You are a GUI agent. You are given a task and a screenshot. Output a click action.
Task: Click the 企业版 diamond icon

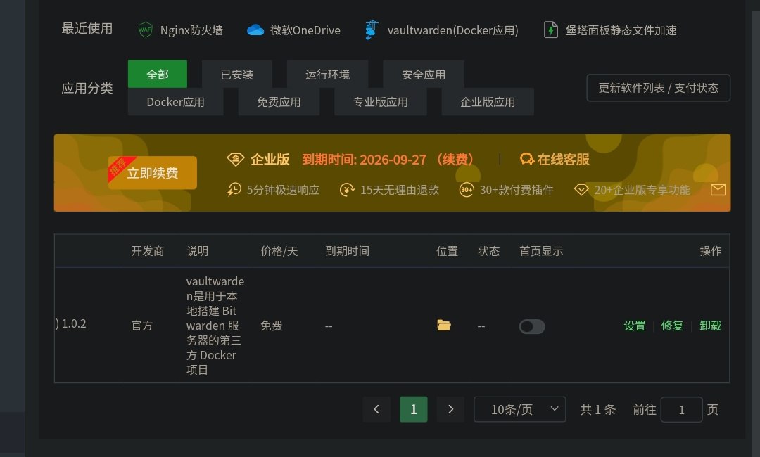pos(235,159)
